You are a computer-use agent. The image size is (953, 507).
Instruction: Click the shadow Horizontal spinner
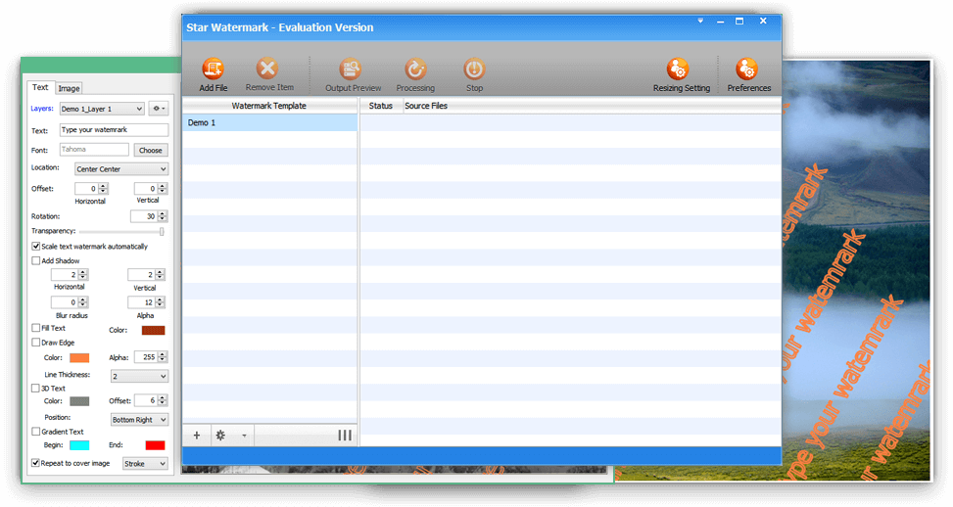click(70, 275)
